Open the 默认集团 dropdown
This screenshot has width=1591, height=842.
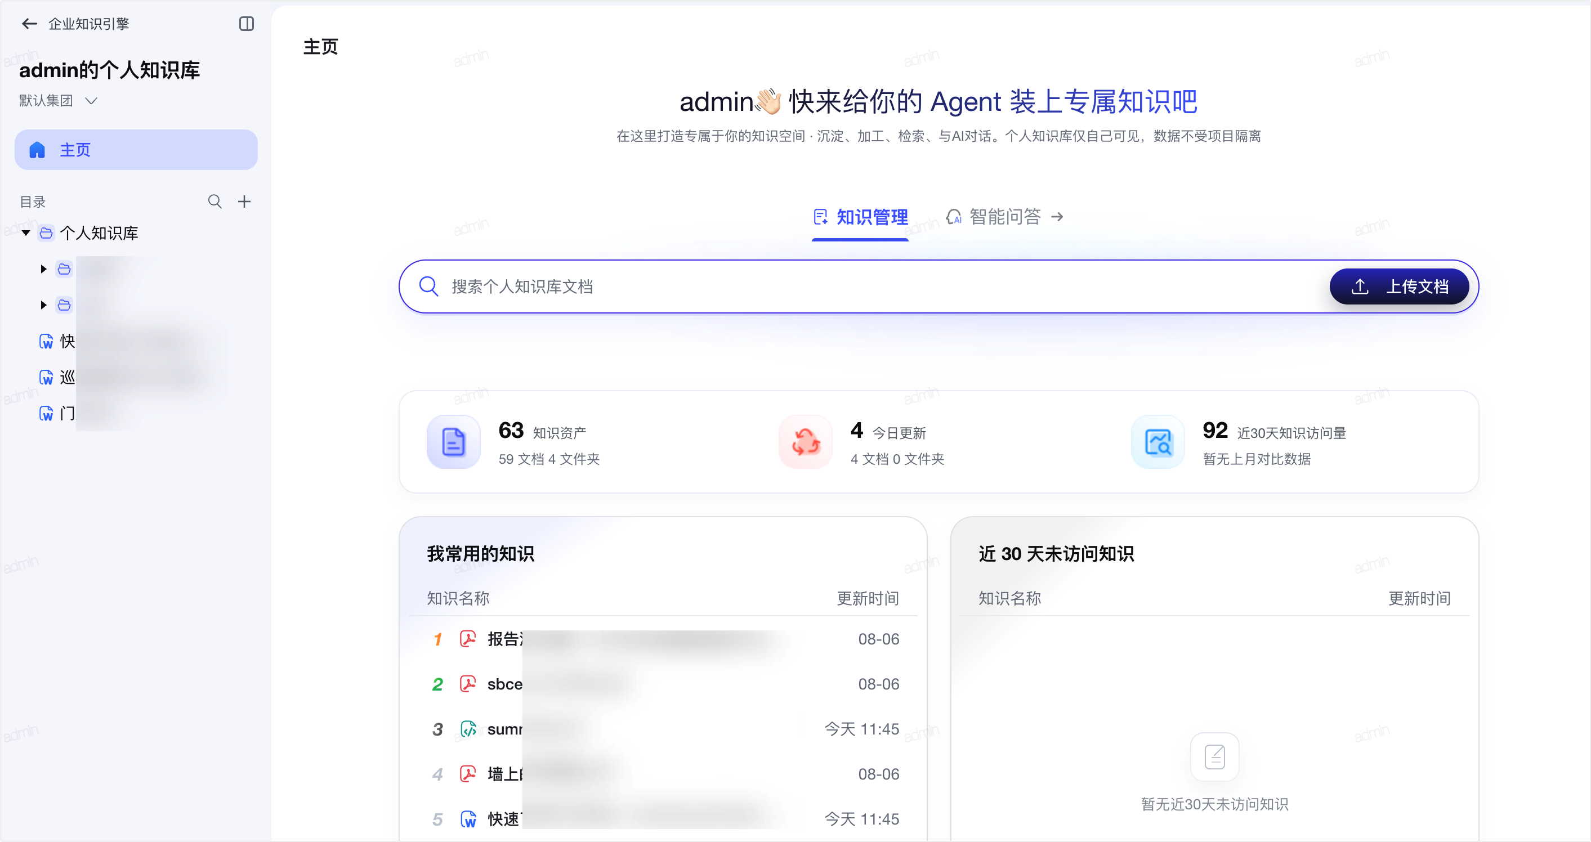58,101
